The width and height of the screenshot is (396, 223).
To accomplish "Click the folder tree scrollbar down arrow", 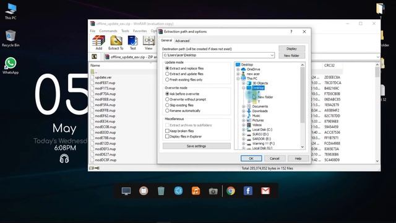I will (303, 147).
